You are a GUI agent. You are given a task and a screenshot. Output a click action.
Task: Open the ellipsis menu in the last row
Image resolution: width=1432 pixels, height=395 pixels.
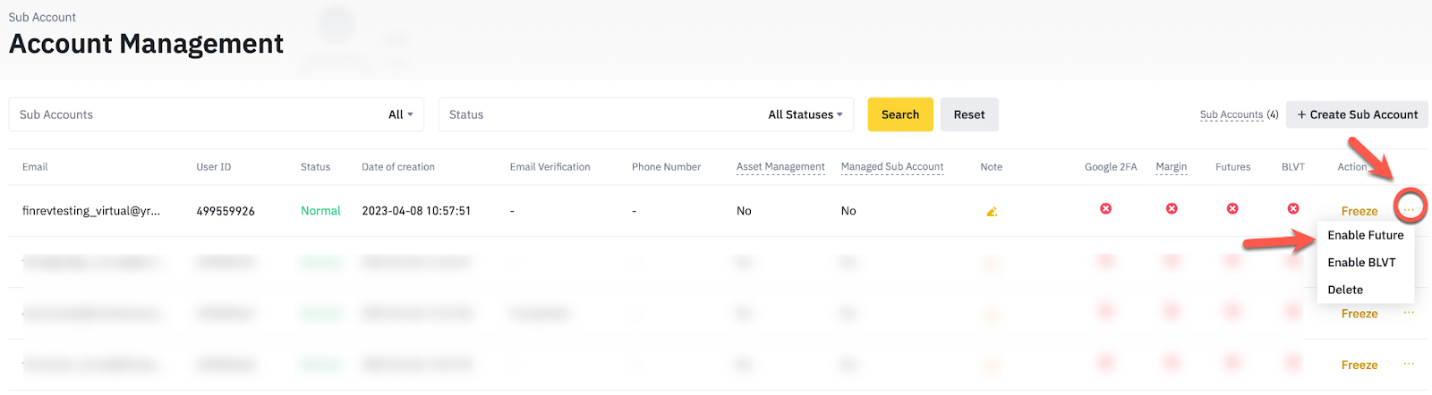pos(1409,364)
